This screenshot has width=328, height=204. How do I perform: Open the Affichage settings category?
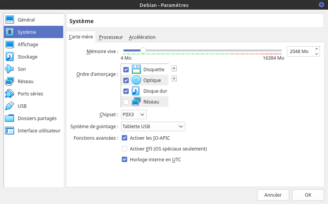(x=34, y=44)
